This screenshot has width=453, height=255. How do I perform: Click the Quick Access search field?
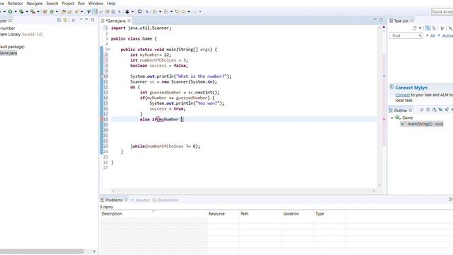pyautogui.click(x=442, y=11)
